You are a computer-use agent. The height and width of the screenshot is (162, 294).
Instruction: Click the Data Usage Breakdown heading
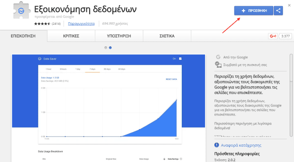tap(50, 151)
